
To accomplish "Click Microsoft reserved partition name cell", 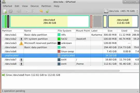I will pyautogui.click(x=40, y=43).
